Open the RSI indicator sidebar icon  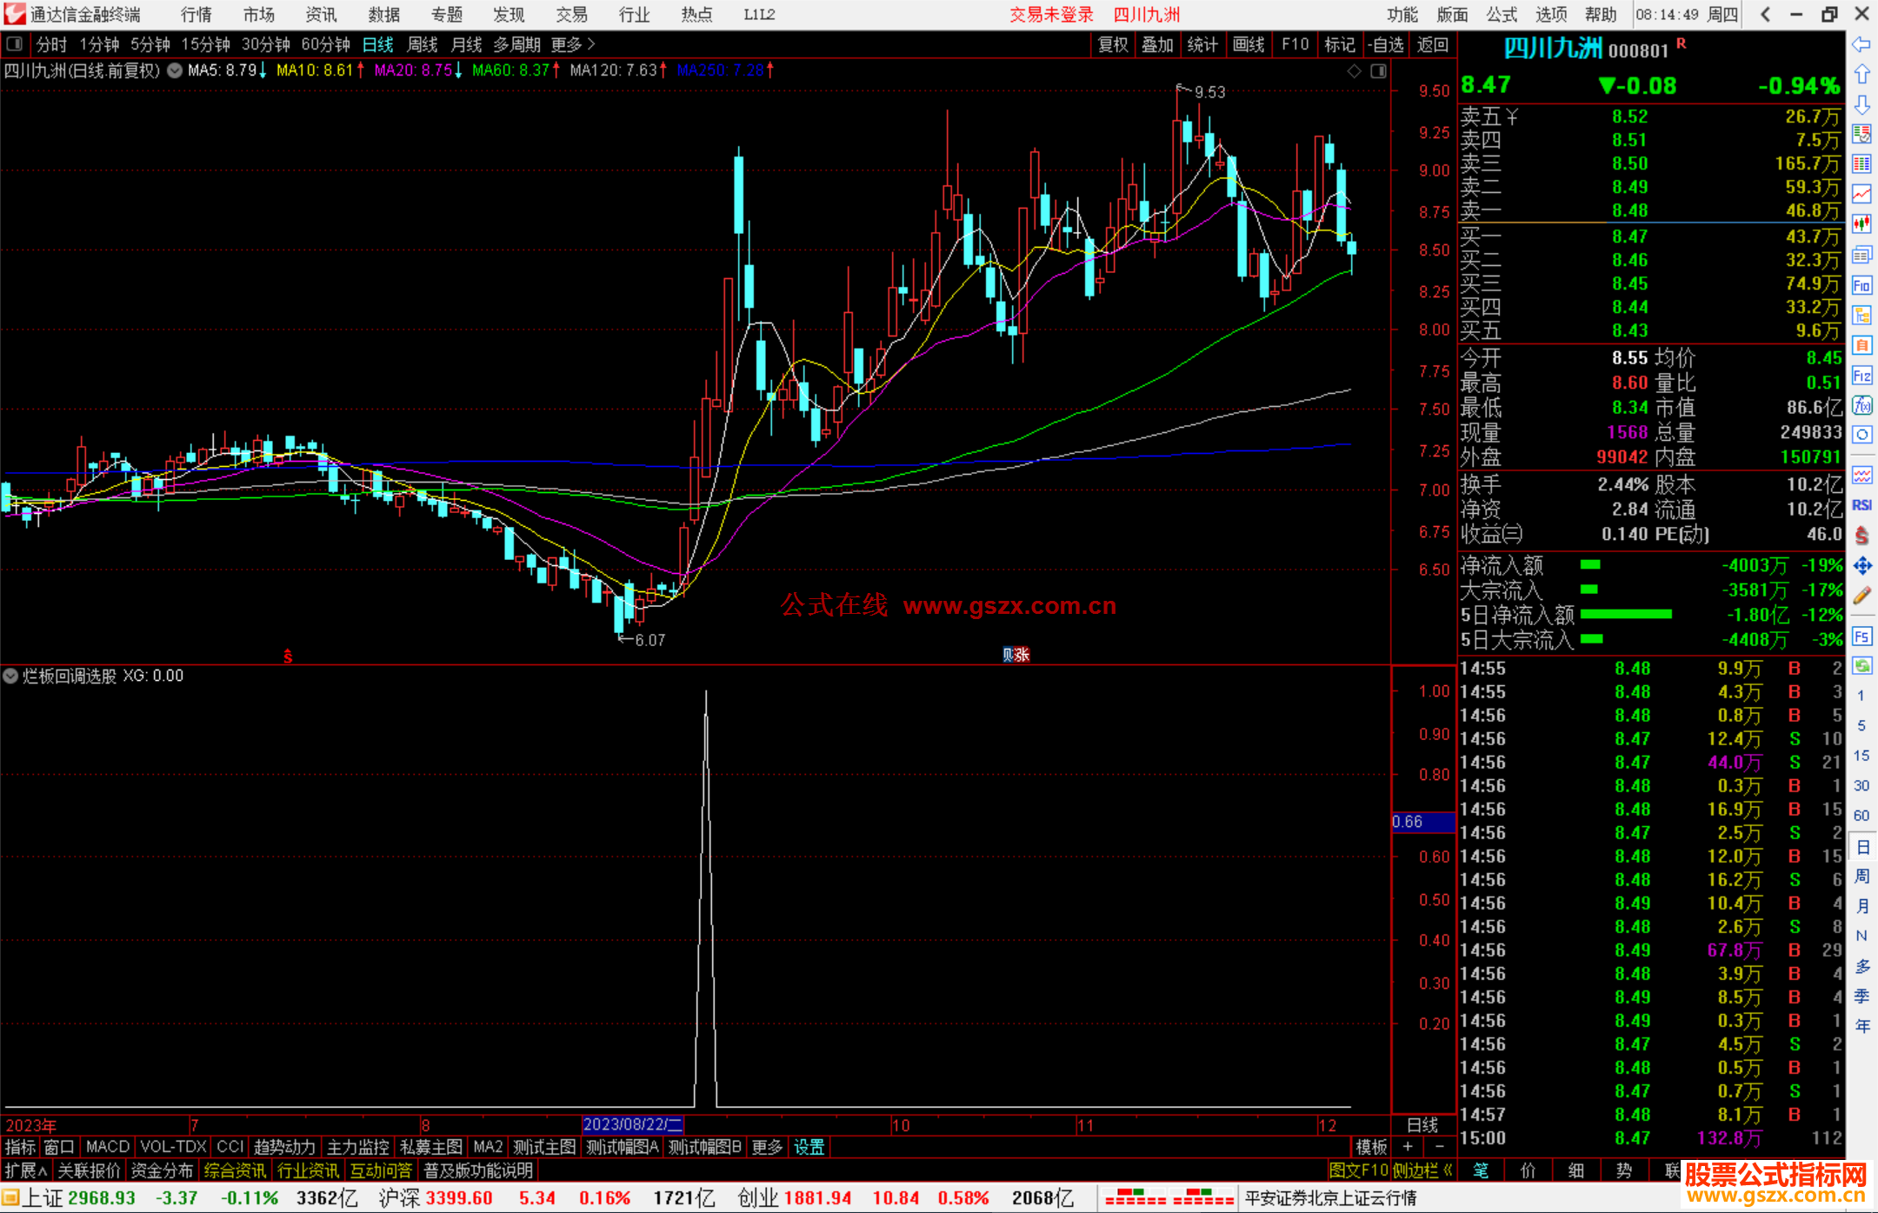tap(1861, 505)
